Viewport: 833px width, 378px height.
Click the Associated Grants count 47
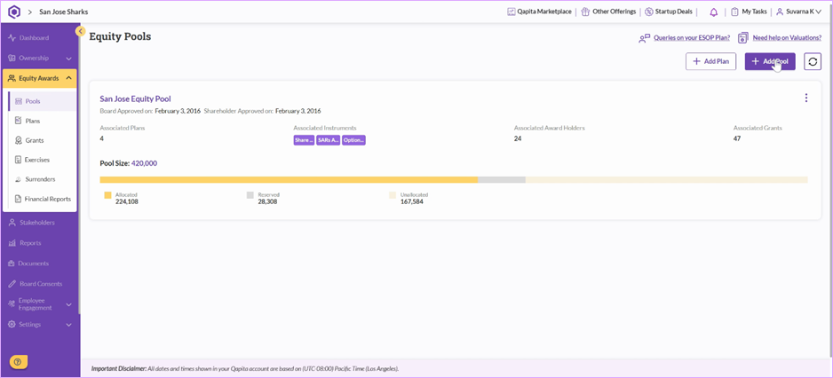click(737, 139)
